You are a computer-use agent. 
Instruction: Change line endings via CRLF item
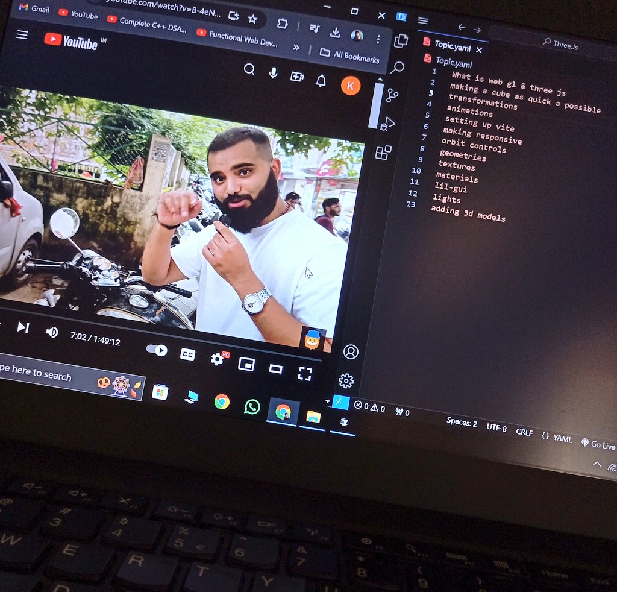524,432
